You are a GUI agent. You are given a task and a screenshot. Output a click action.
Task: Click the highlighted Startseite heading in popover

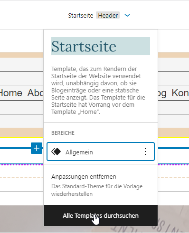point(101,46)
